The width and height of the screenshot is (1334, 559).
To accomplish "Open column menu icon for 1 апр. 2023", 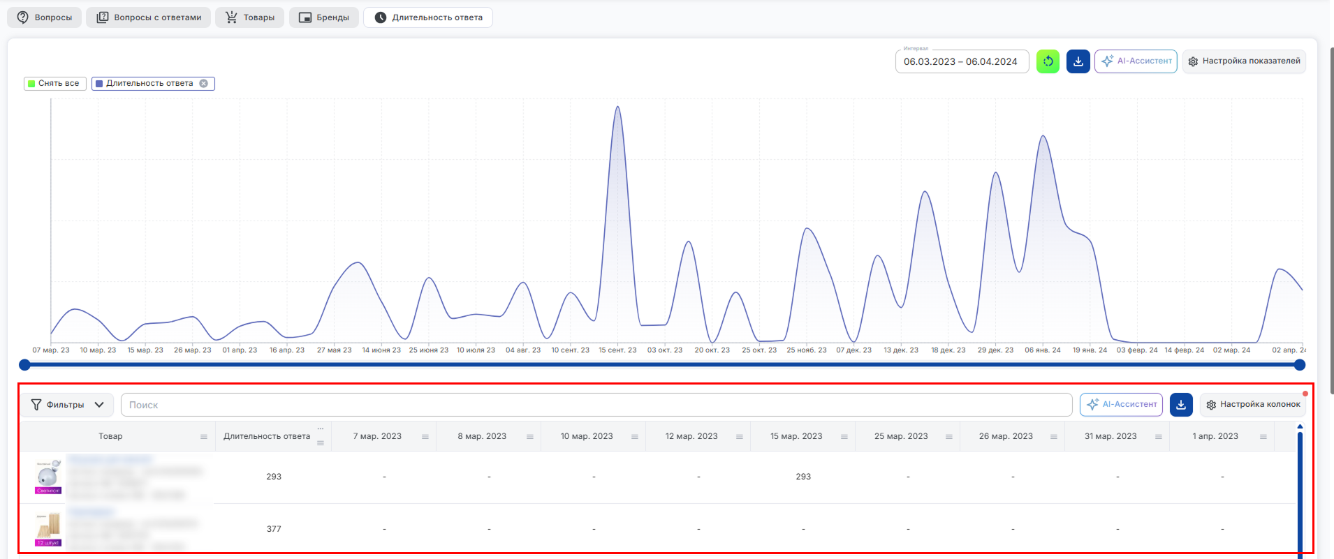I will pos(1263,437).
